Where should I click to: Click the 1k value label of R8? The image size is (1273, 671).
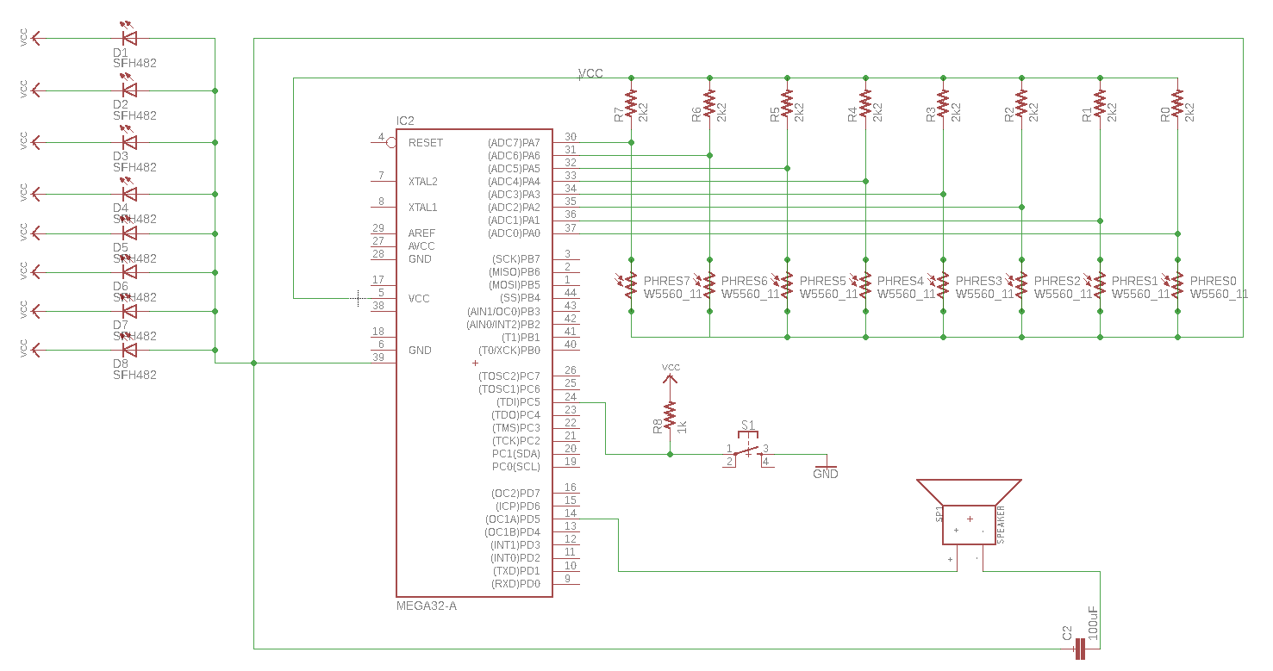pos(681,426)
